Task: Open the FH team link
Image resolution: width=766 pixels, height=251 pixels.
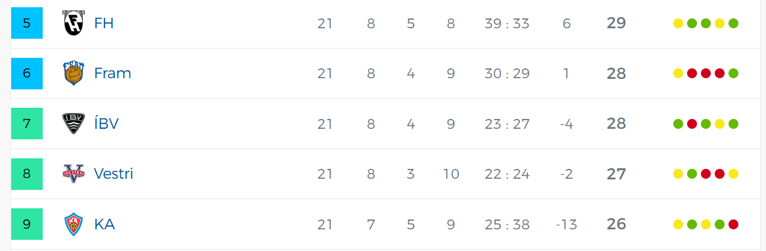Action: pyautogui.click(x=104, y=23)
